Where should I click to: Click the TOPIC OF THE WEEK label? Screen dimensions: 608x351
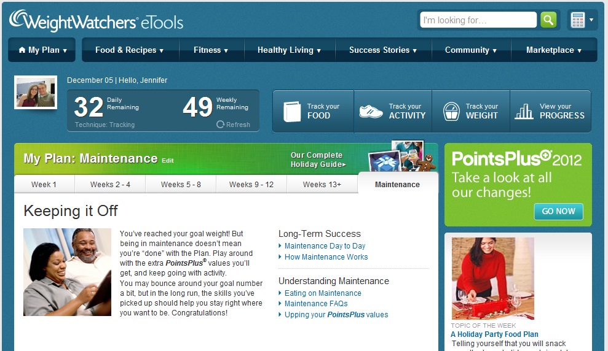point(483,325)
